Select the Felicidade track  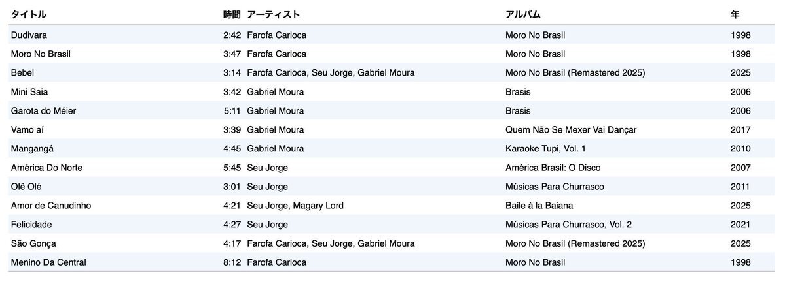(x=392, y=225)
